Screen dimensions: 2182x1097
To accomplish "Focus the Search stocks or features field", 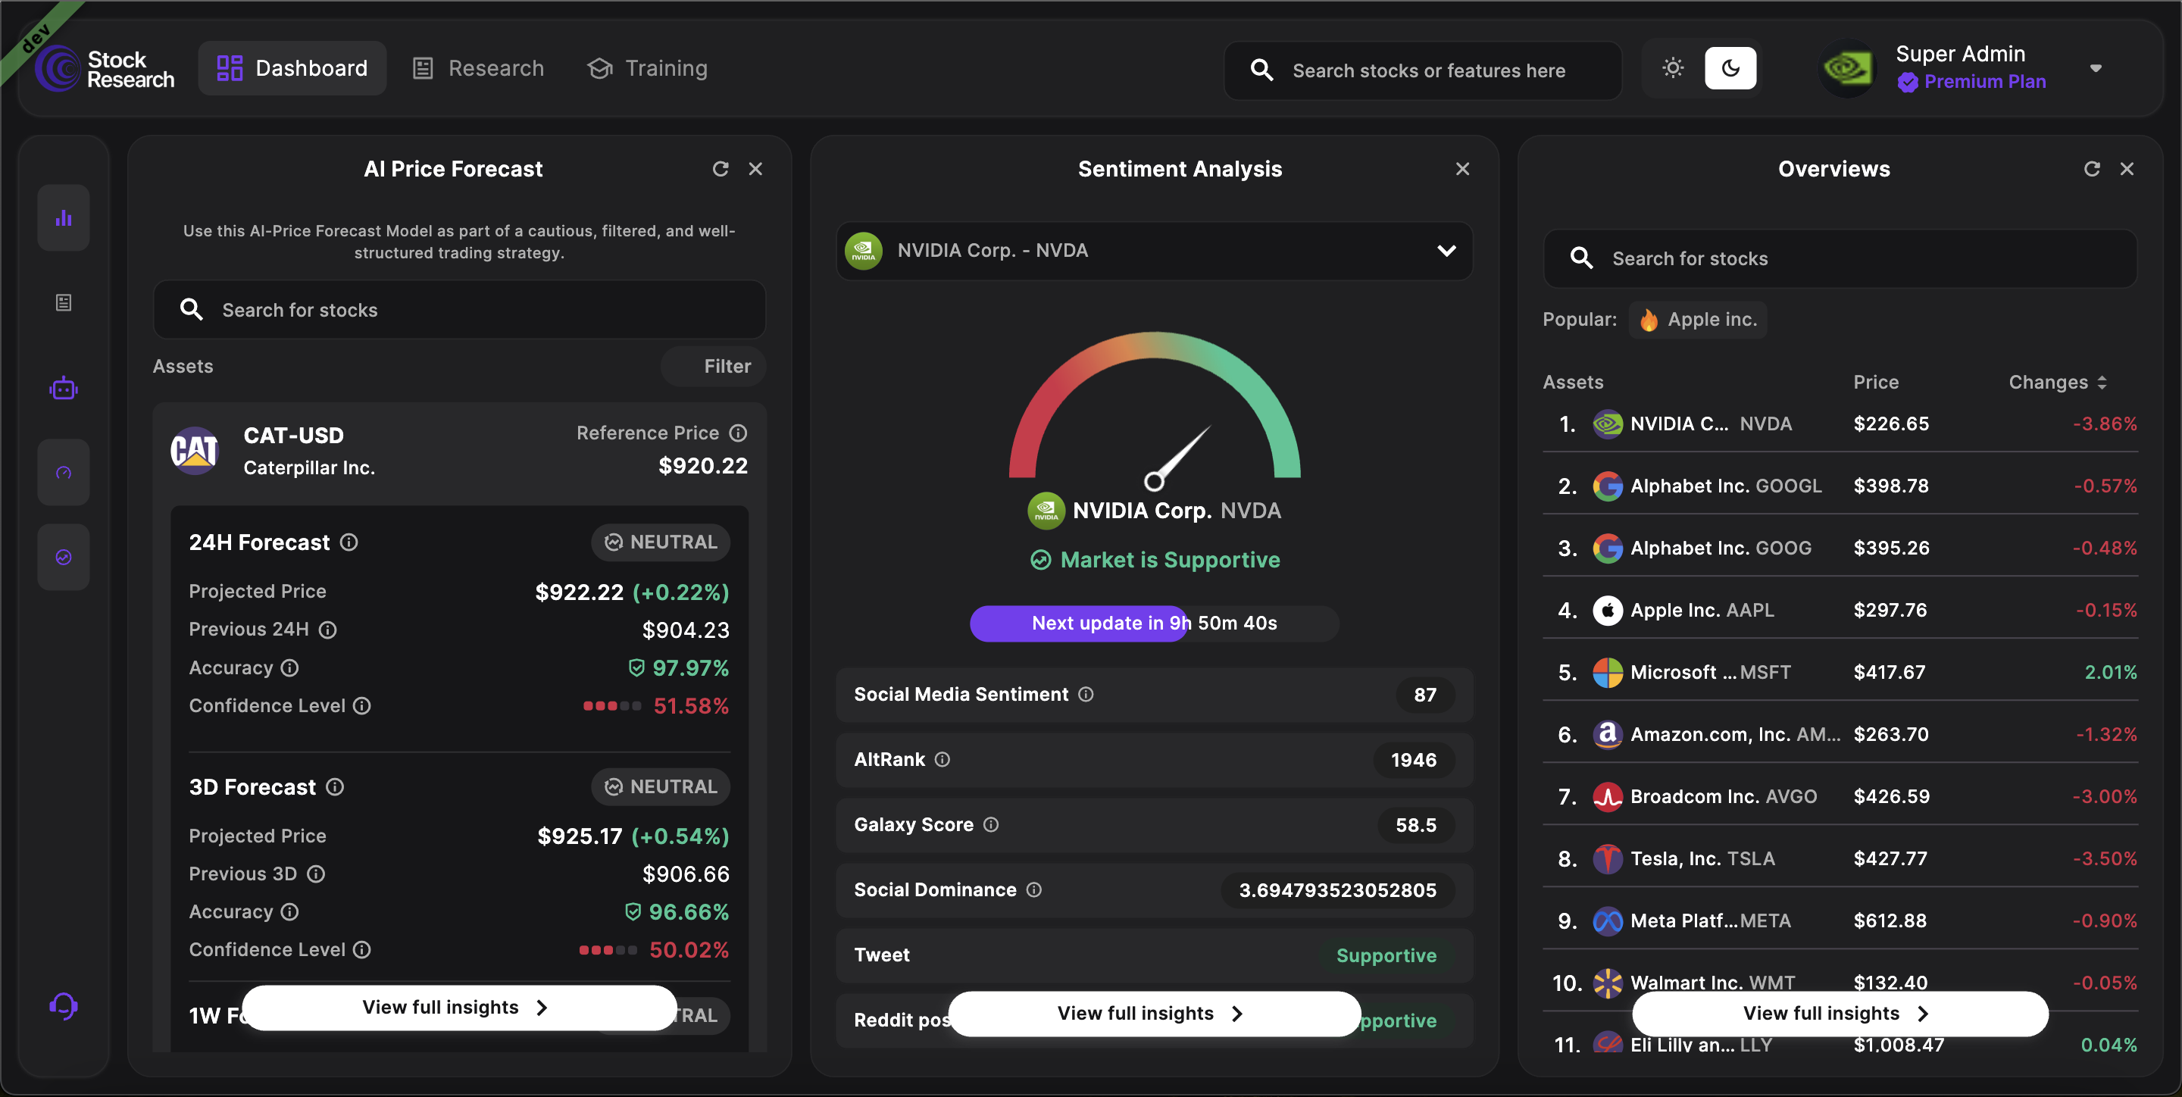I will pyautogui.click(x=1423, y=70).
